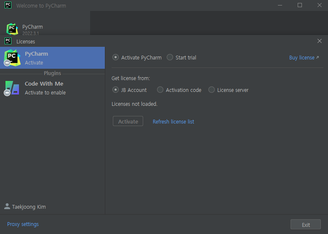
Task: Click the Taekjoong Kim account name
Action: pos(29,207)
